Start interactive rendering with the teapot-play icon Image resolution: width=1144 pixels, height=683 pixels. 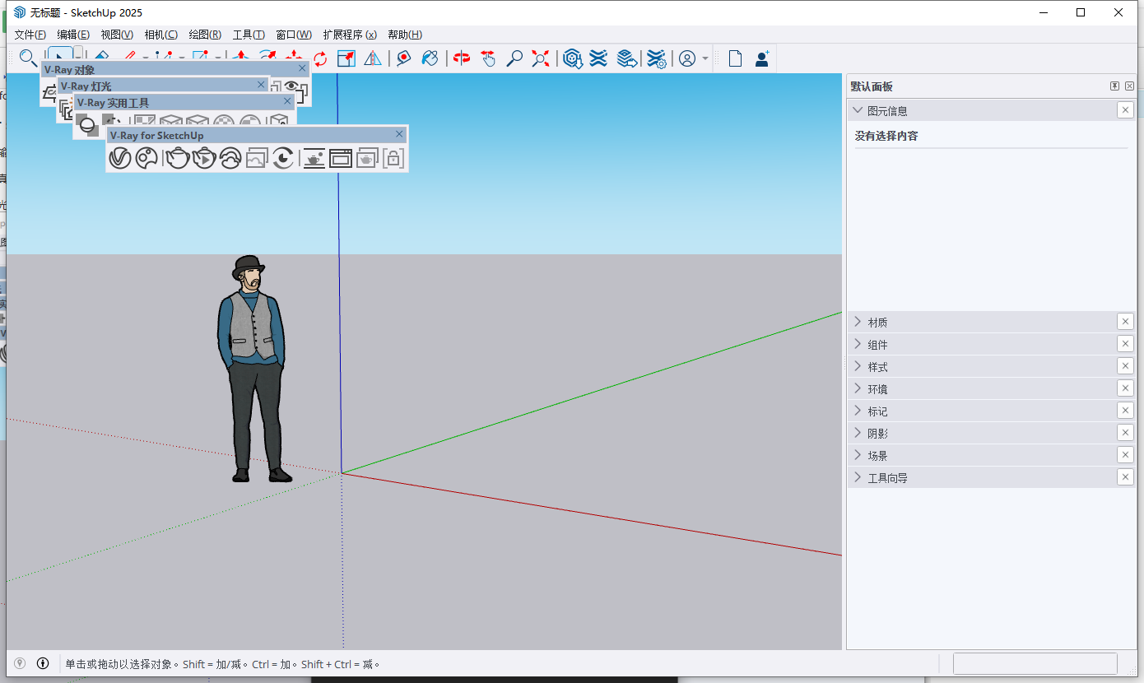point(203,158)
